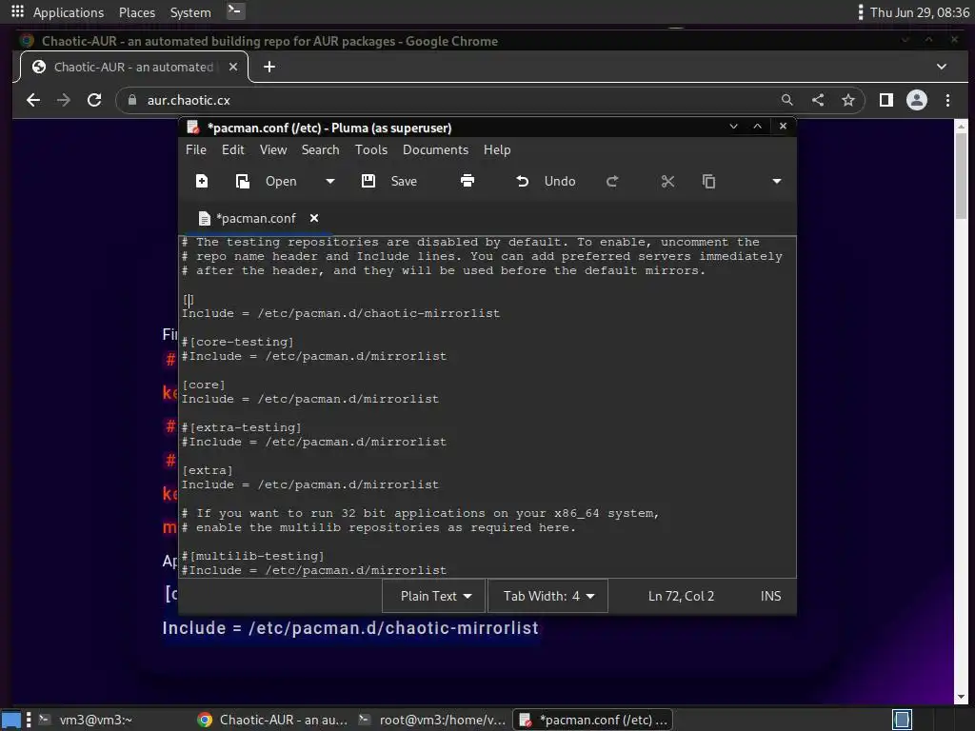Screen dimensions: 975x731
Task: Click the Open file icon in Pluma
Action: pyautogui.click(x=243, y=181)
